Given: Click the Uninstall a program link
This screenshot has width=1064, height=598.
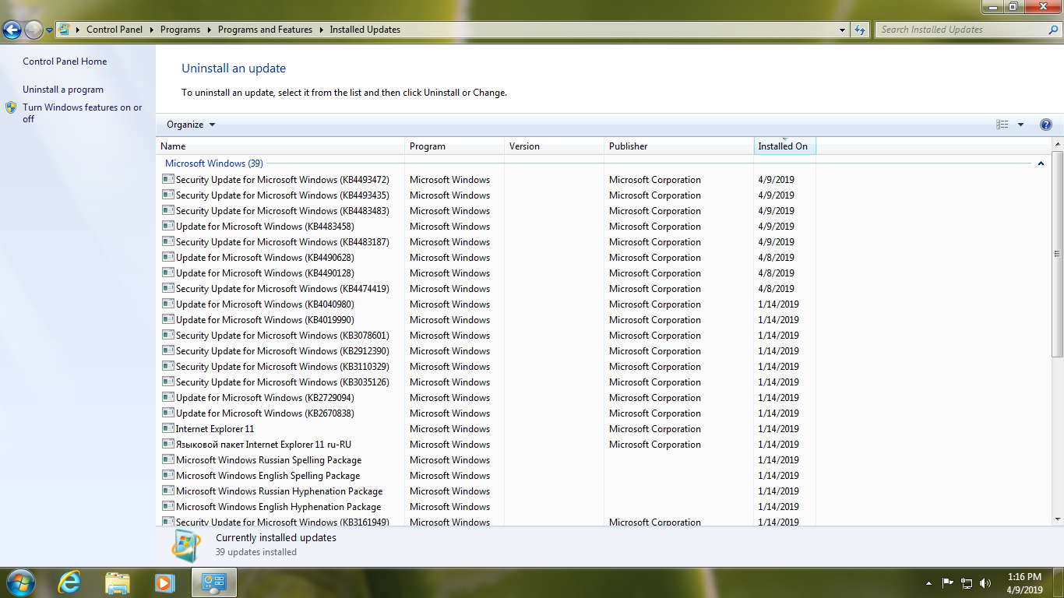Looking at the screenshot, I should (x=63, y=90).
